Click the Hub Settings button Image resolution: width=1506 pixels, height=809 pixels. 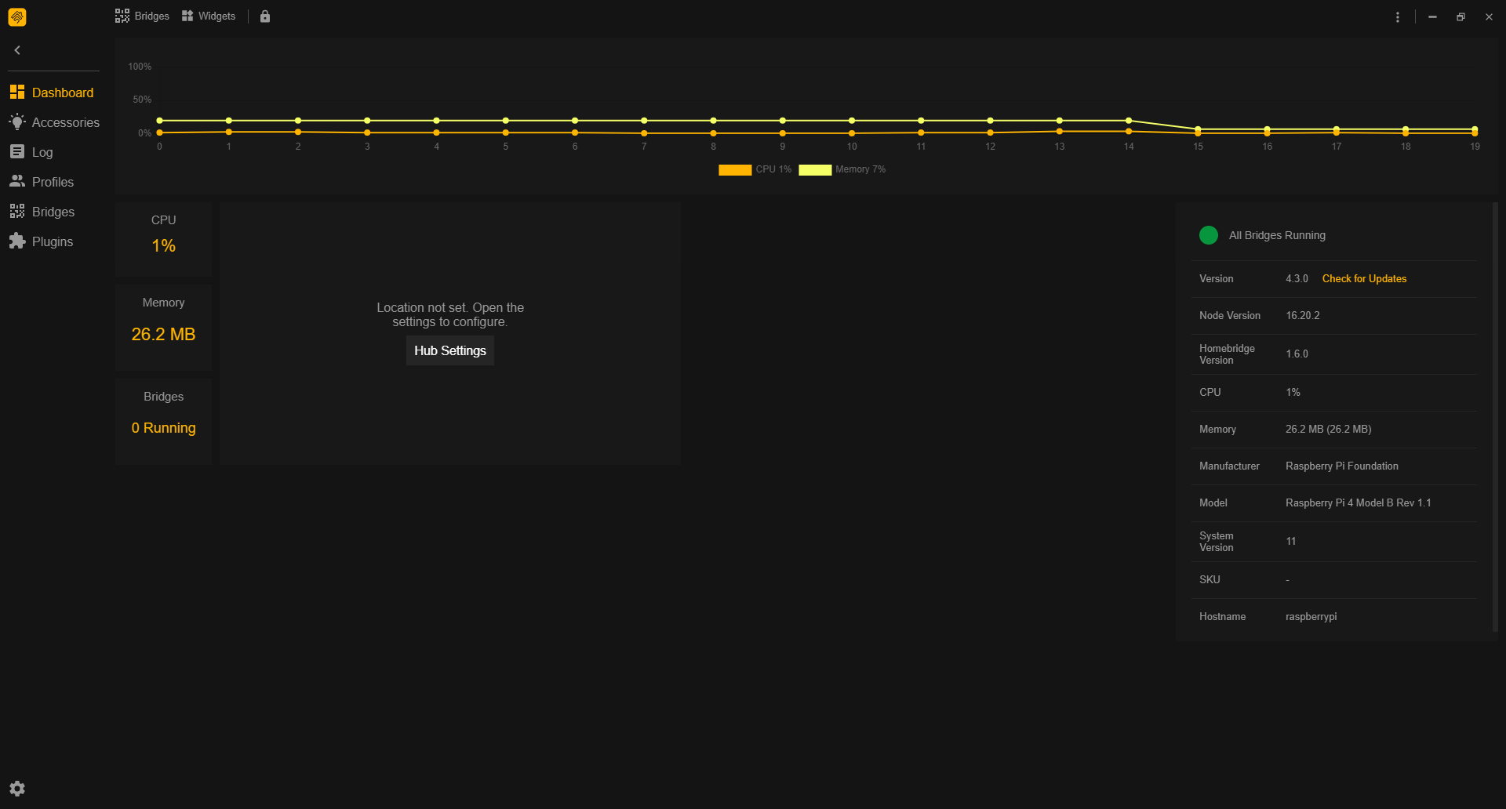tap(450, 350)
